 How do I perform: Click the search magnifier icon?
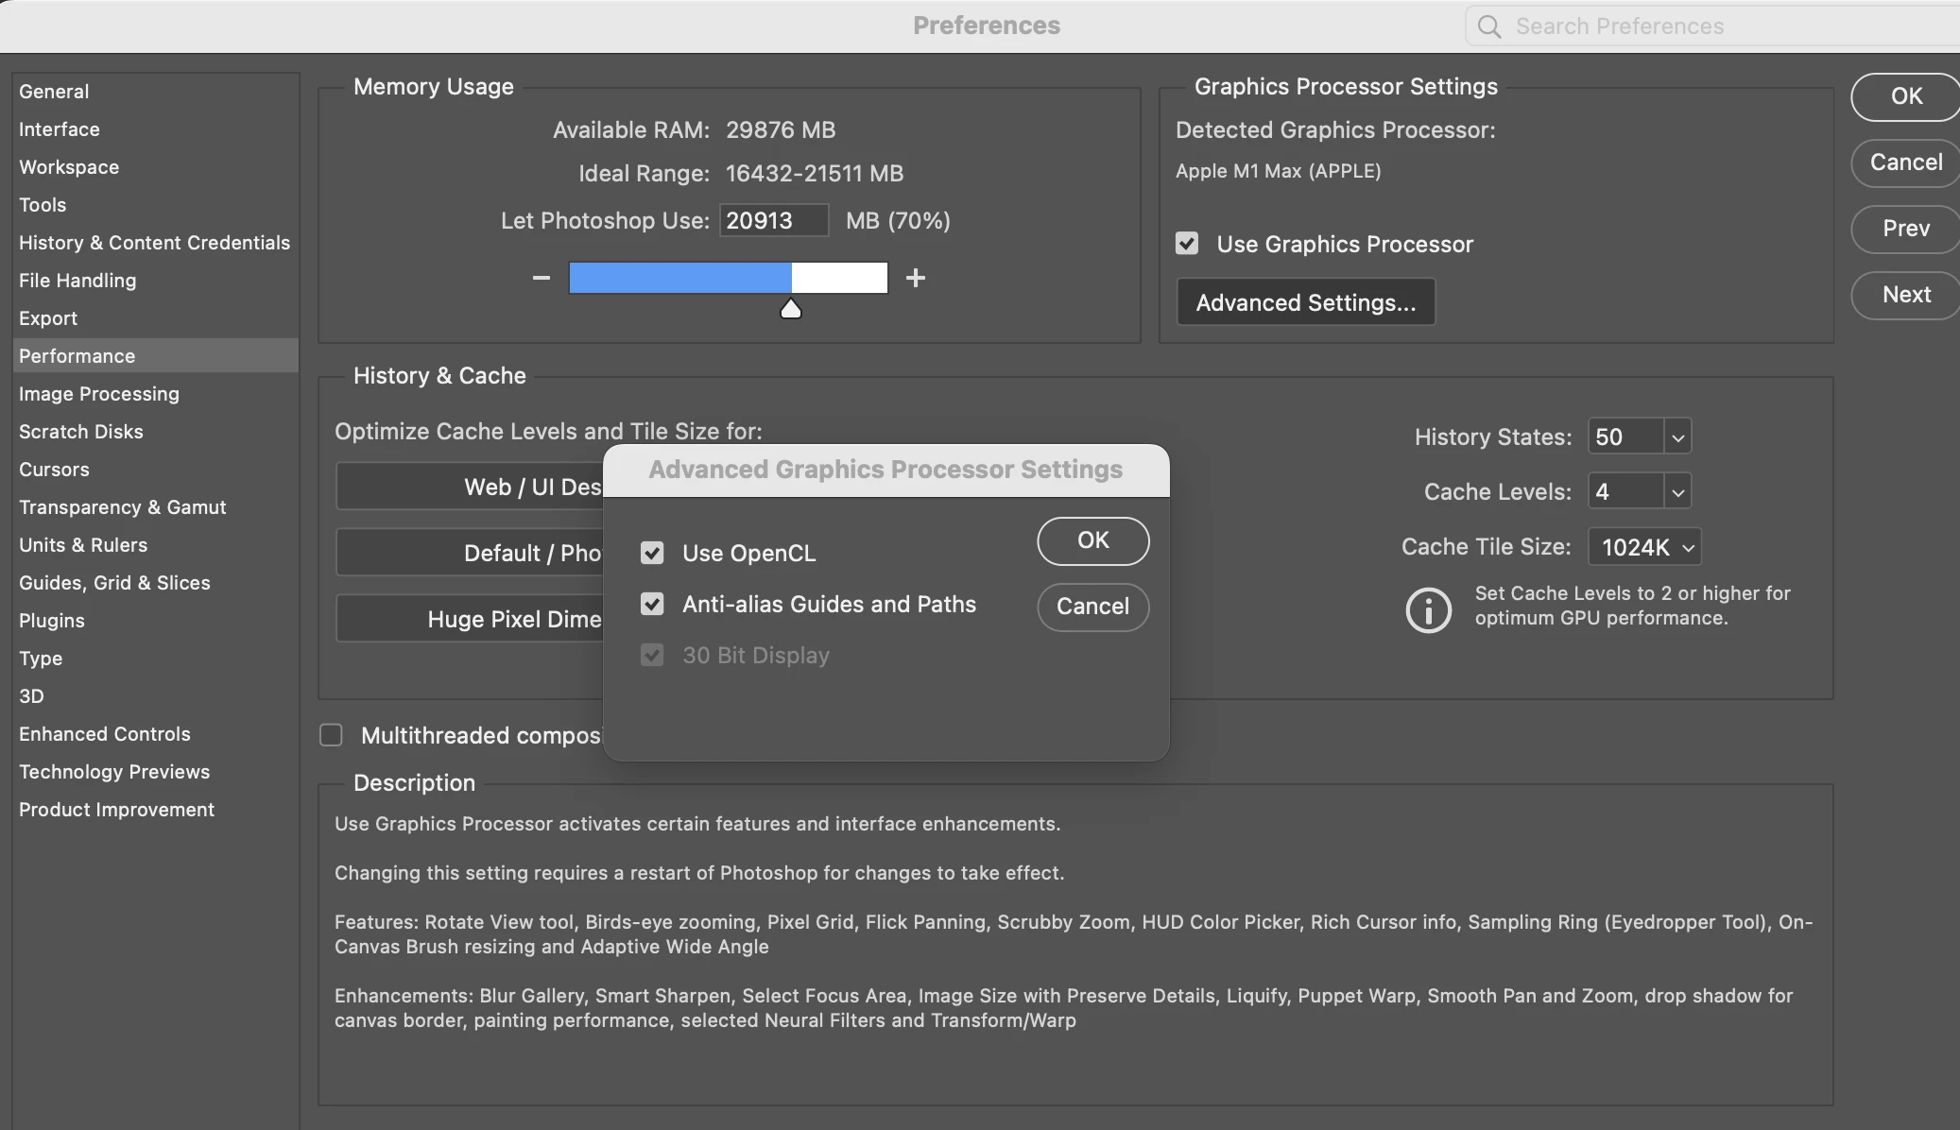1489,26
